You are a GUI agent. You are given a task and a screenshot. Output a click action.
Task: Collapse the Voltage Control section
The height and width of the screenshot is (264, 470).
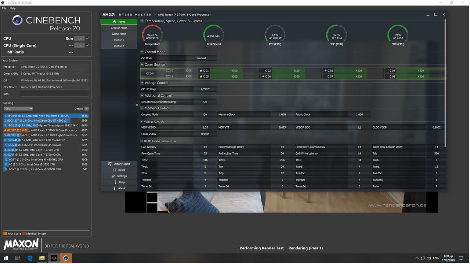coord(142,83)
